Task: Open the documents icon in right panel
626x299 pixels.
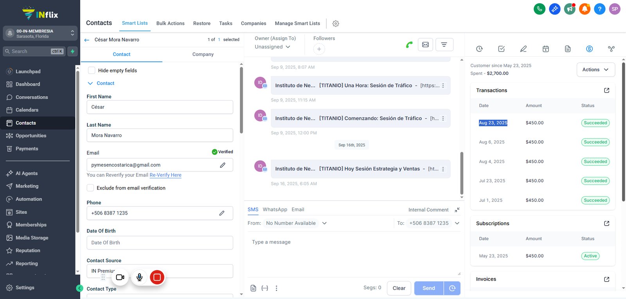Action: click(x=568, y=49)
